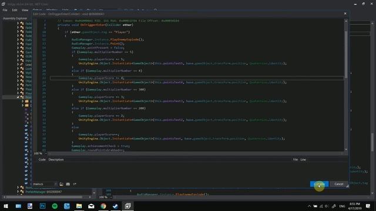This screenshot has width=376, height=211.
Task: Open the Windows Start menu
Action: click(x=6, y=206)
